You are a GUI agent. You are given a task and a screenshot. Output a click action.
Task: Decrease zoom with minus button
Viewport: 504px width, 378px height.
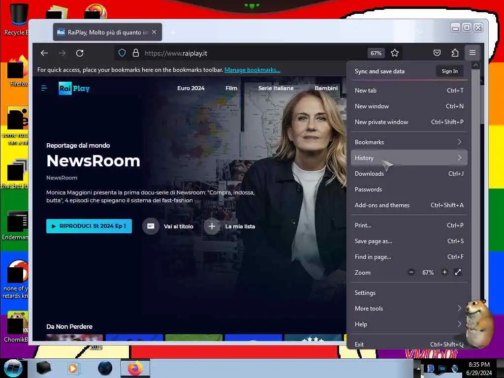pos(411,272)
